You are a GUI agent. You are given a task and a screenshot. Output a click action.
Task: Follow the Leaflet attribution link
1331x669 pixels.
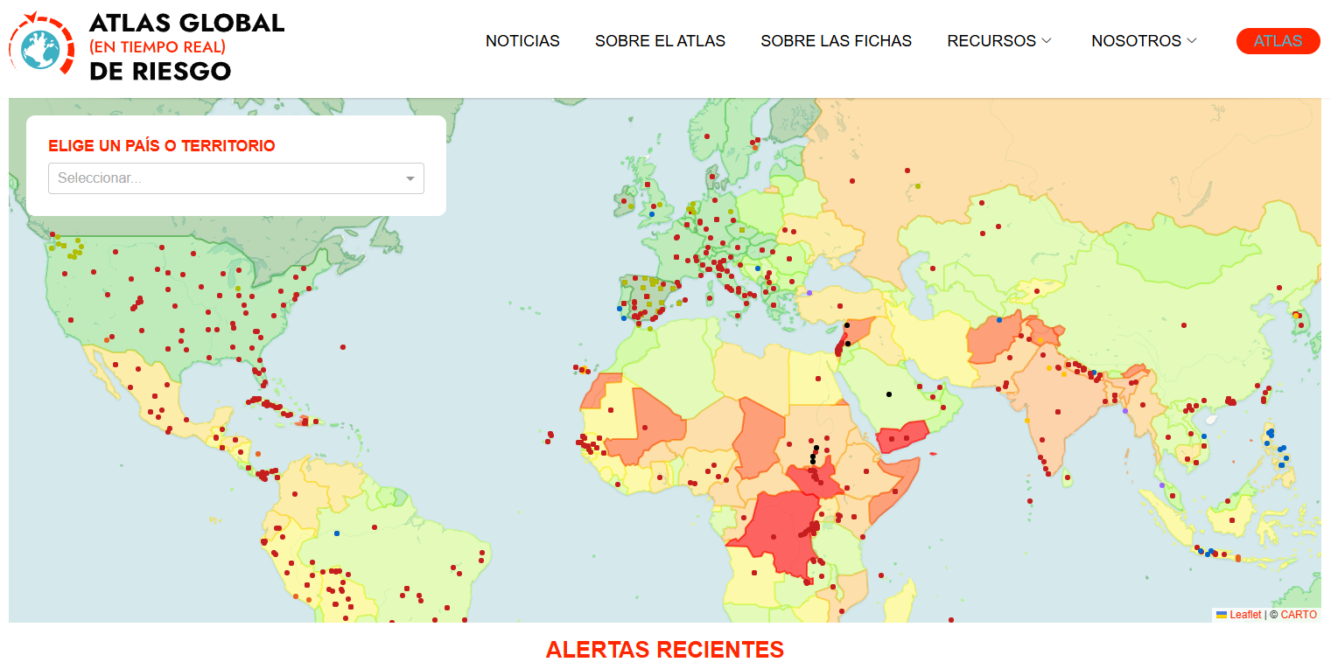pyautogui.click(x=1245, y=615)
